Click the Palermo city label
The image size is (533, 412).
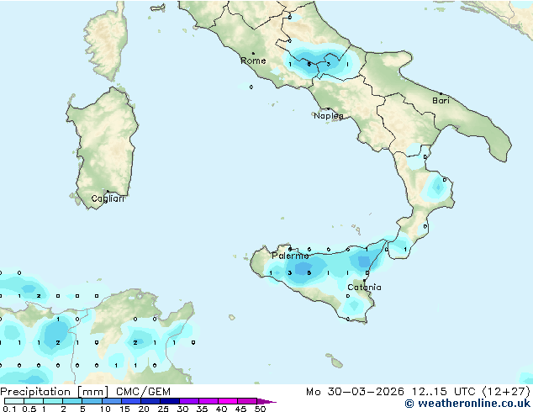pyautogui.click(x=290, y=256)
